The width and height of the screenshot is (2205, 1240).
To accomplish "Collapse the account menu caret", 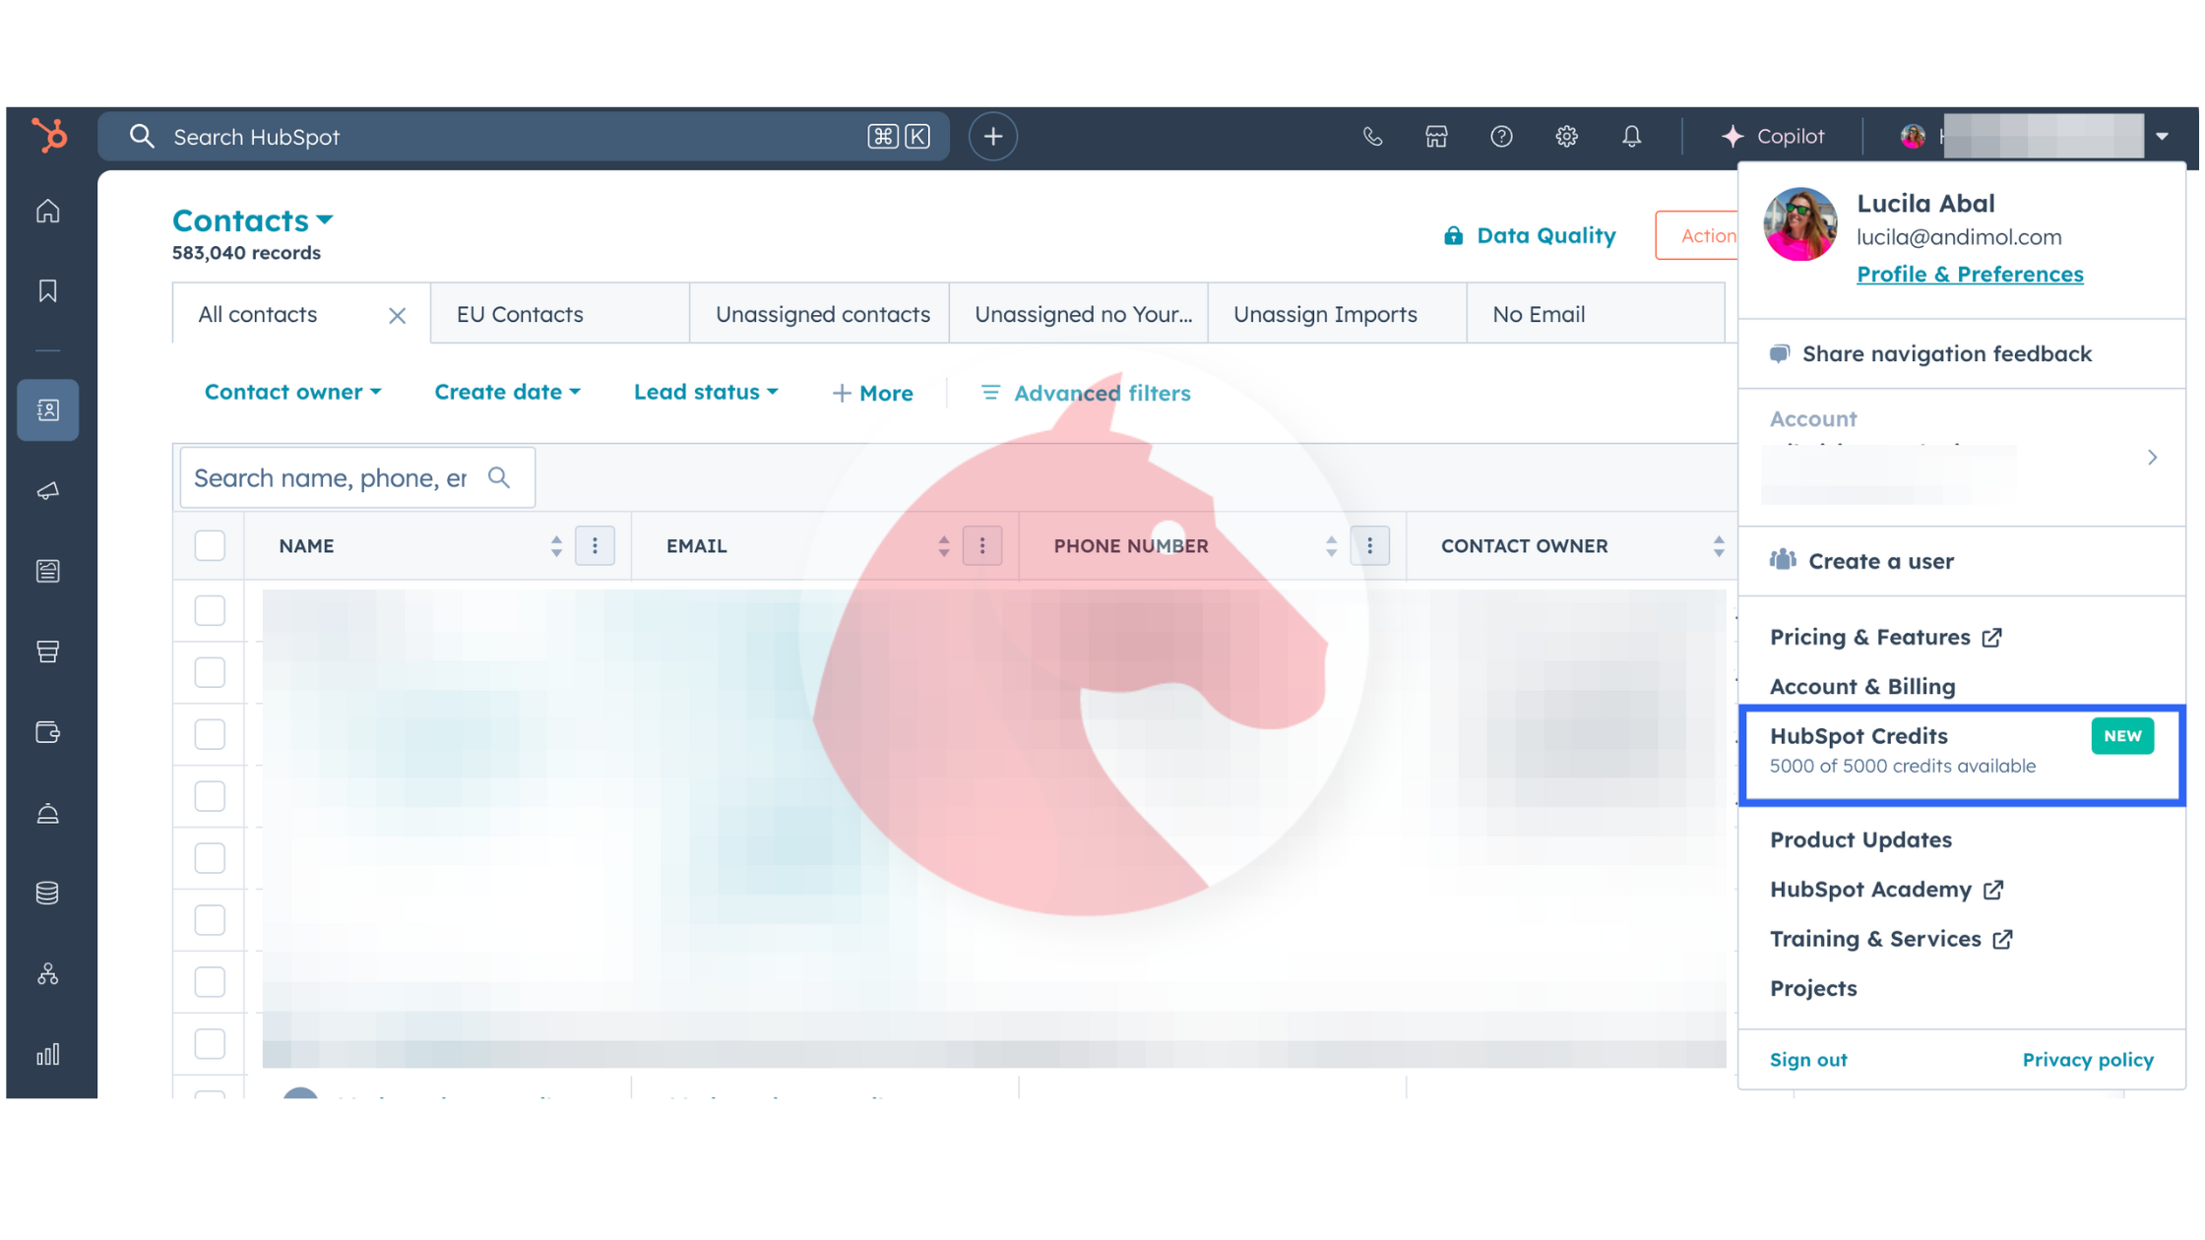I will [x=2162, y=137].
